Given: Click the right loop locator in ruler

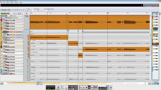Looking at the screenshot, I should [107, 13].
